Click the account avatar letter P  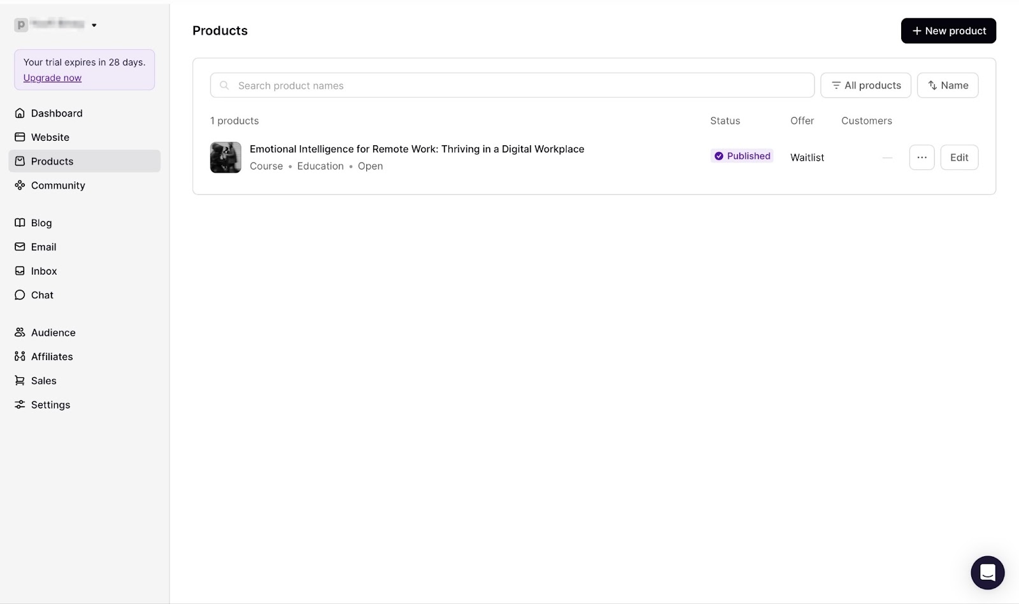click(21, 25)
